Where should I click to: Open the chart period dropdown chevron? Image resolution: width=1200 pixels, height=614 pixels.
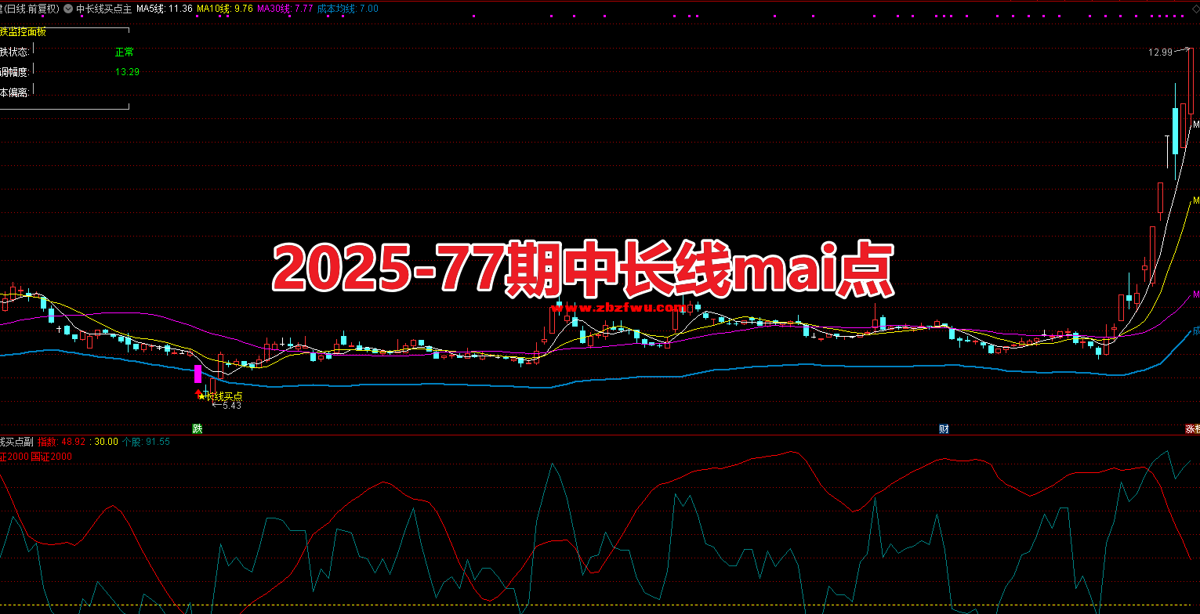(x=67, y=7)
